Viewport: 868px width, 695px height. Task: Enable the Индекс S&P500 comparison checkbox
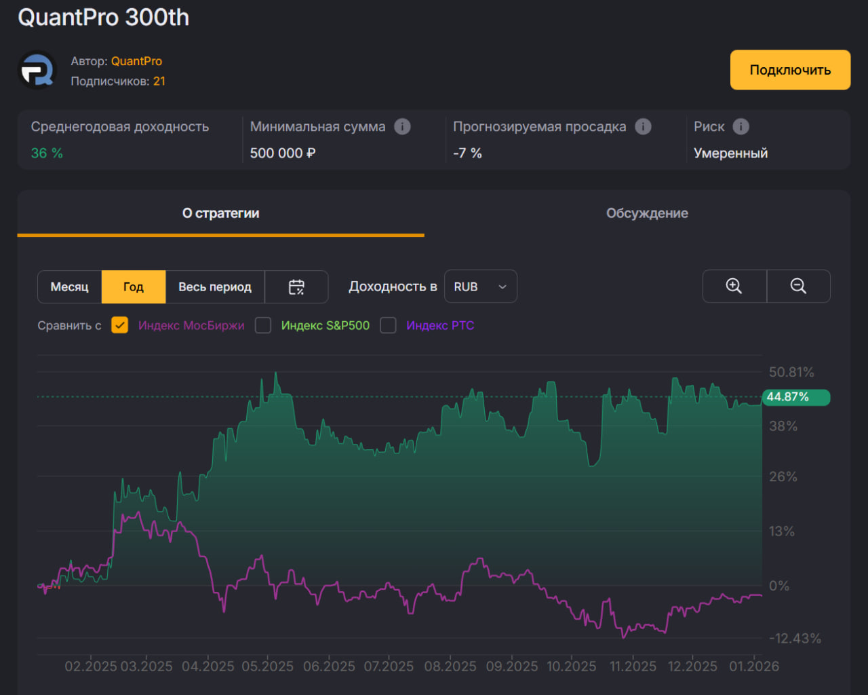point(263,326)
